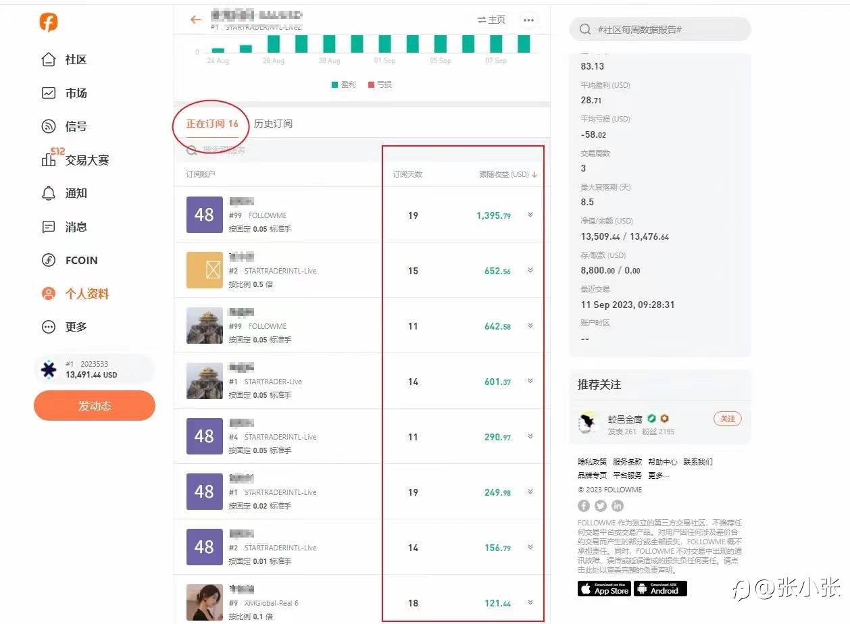Image resolution: width=850 pixels, height=624 pixels.
Task: Click the 蛟邑金鹰 avatar image
Action: coord(590,423)
